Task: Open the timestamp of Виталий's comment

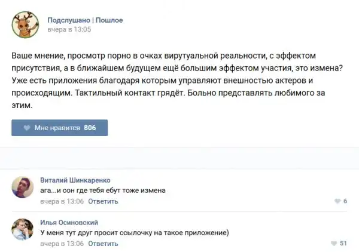Action: (62, 201)
